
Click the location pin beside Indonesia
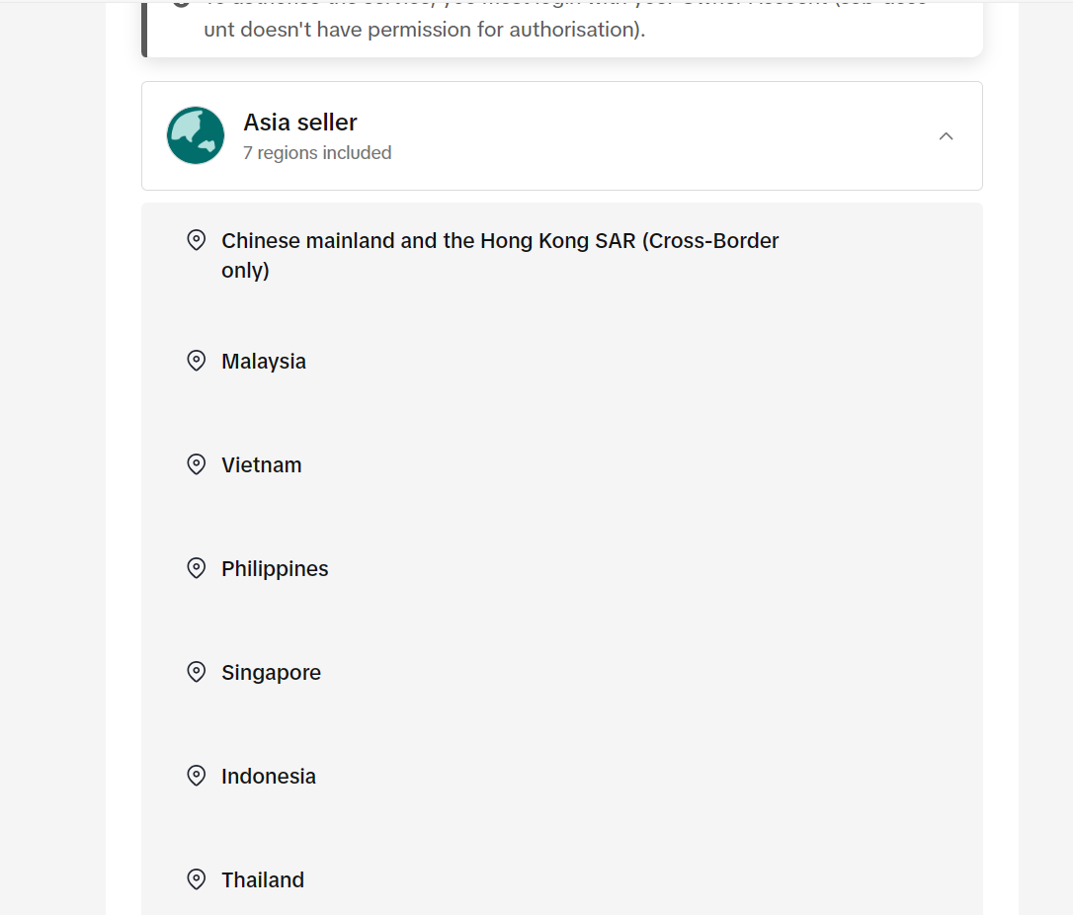[197, 776]
